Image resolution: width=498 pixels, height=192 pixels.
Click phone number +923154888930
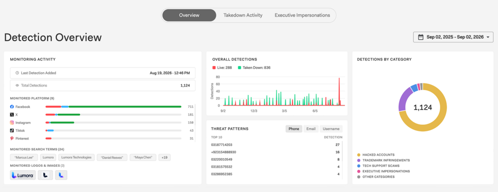click(224, 152)
